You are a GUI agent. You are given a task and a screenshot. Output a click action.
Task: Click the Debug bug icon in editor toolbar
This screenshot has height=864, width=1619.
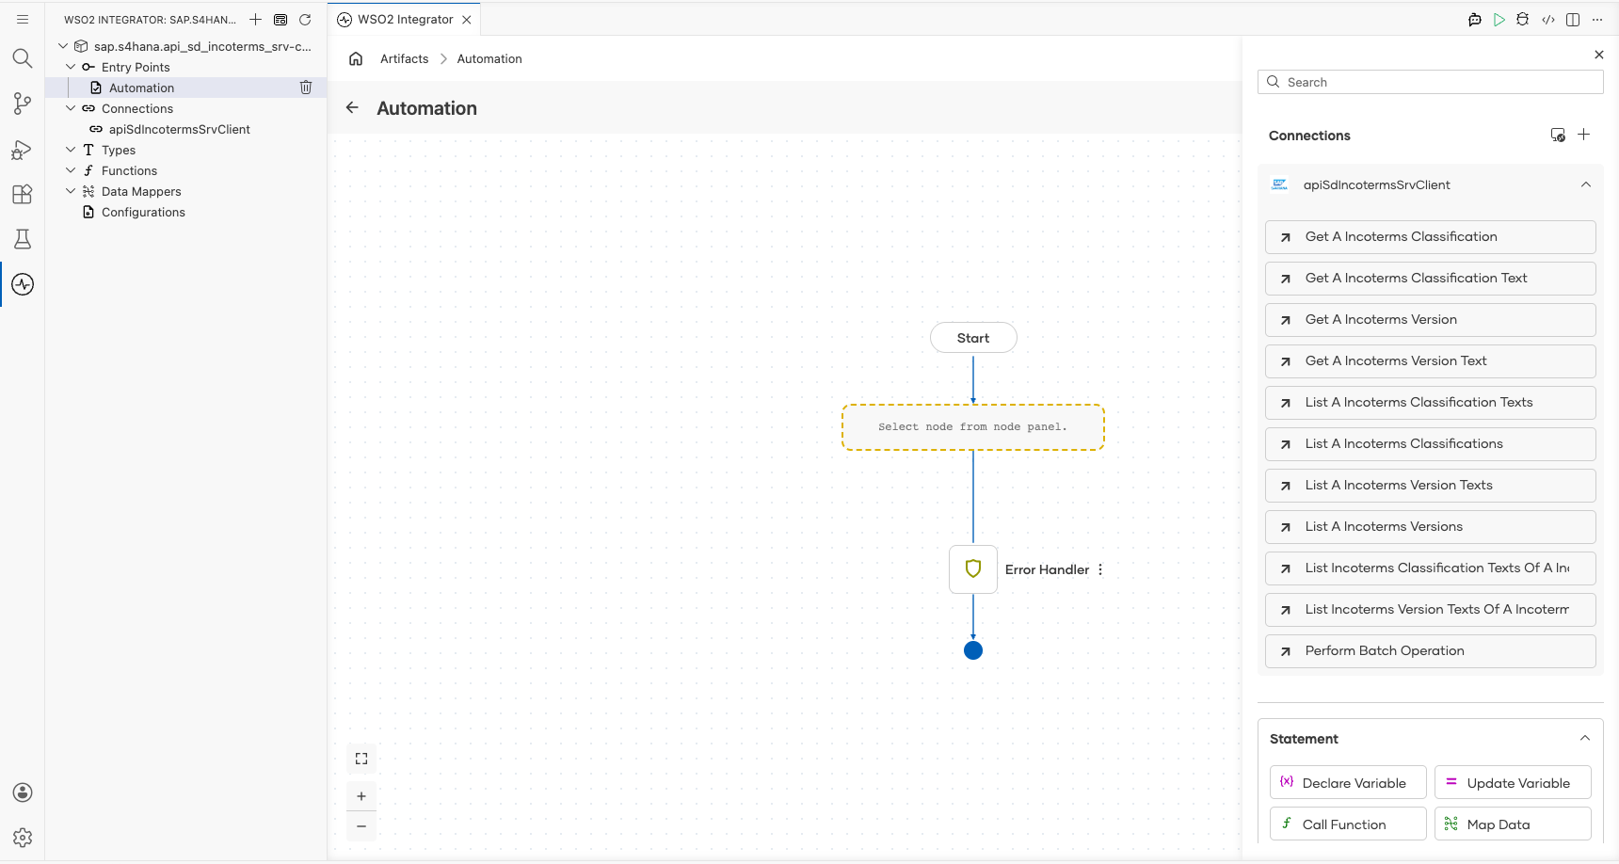click(x=1523, y=19)
